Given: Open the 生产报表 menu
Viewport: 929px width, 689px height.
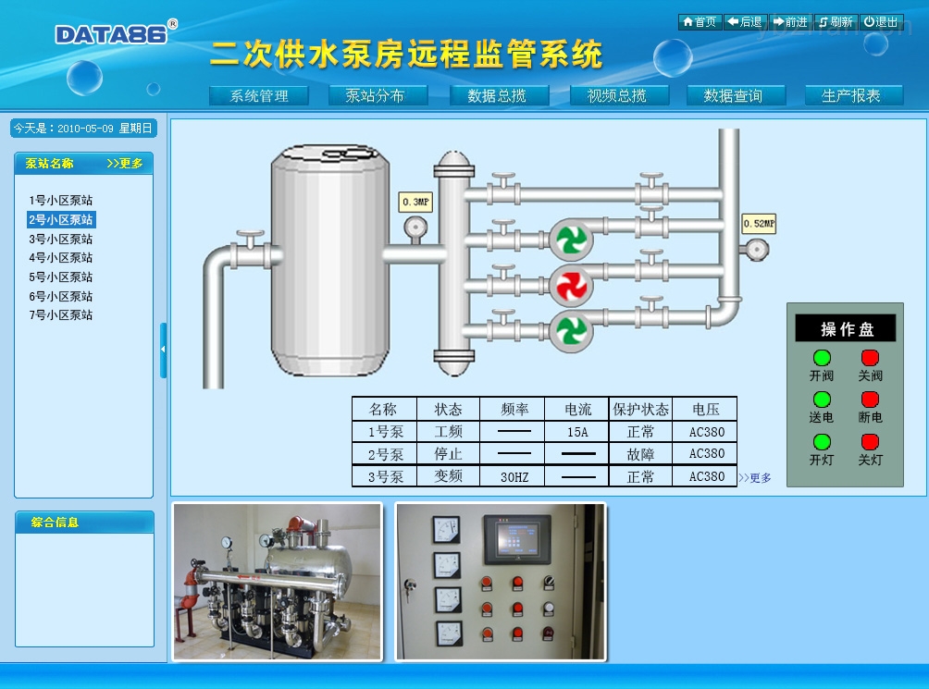Looking at the screenshot, I should click(854, 96).
